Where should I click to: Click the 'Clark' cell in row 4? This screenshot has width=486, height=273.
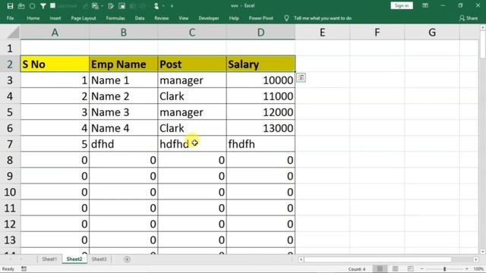pos(192,96)
